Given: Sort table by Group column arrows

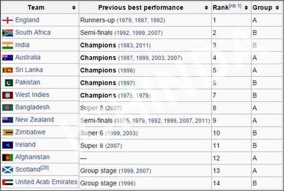Looking at the screenshot, I should [277, 8].
